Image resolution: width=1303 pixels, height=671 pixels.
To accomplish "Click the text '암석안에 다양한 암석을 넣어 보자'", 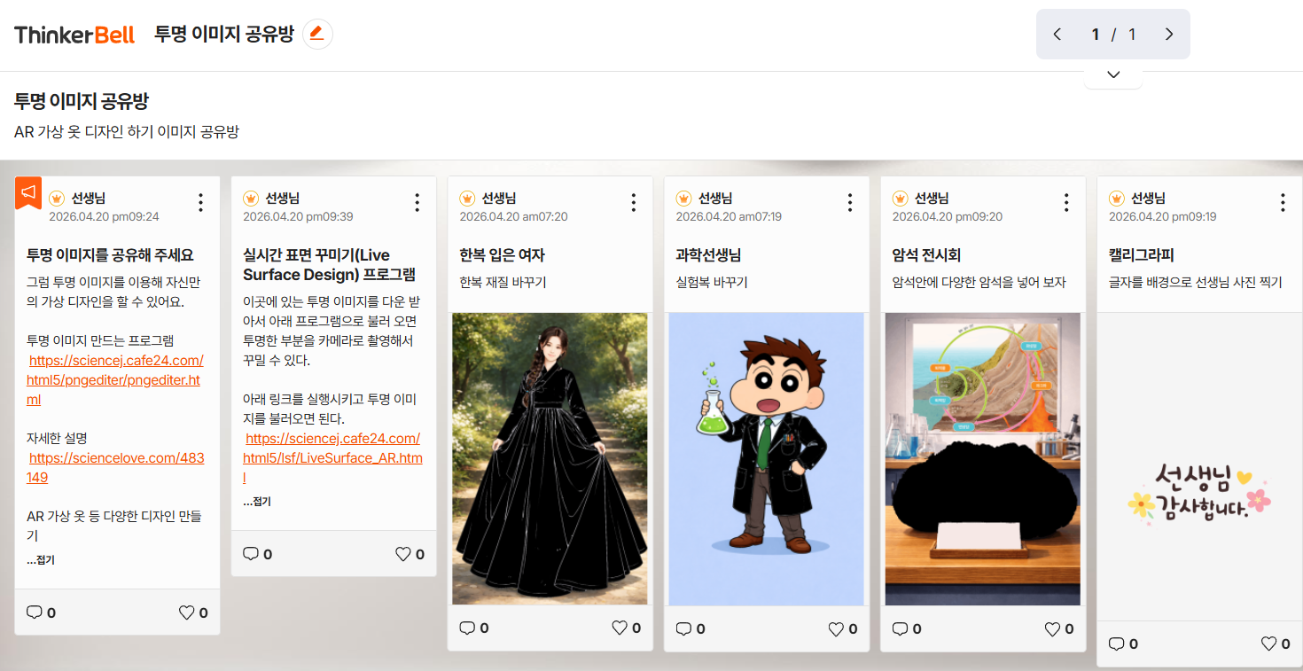I will click(979, 283).
